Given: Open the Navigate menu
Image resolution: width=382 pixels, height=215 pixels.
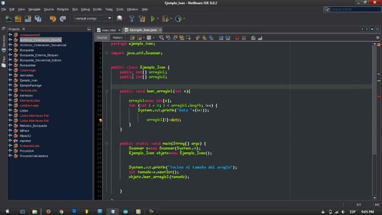Looking at the screenshot, I should click(x=35, y=10).
